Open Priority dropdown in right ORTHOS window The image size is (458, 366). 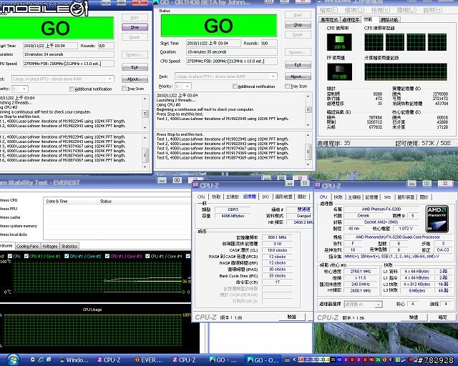[x=187, y=86]
